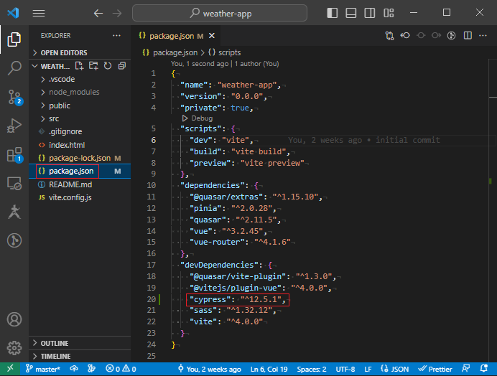Open Customize Layout options

pos(389,13)
